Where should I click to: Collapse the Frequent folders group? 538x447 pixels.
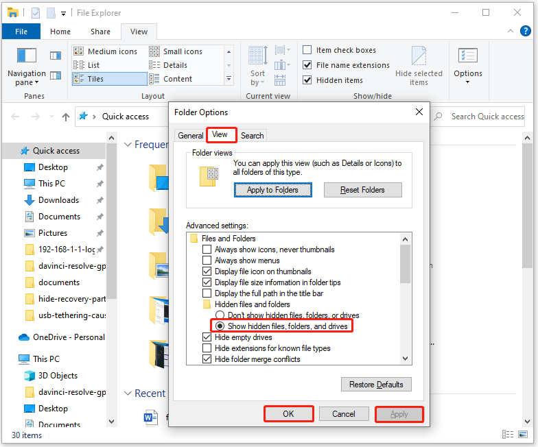[x=128, y=145]
